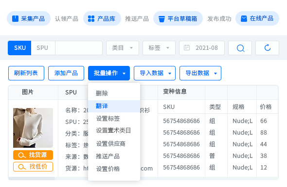
Task: Open the 采集产品 step
Action: coord(29,18)
